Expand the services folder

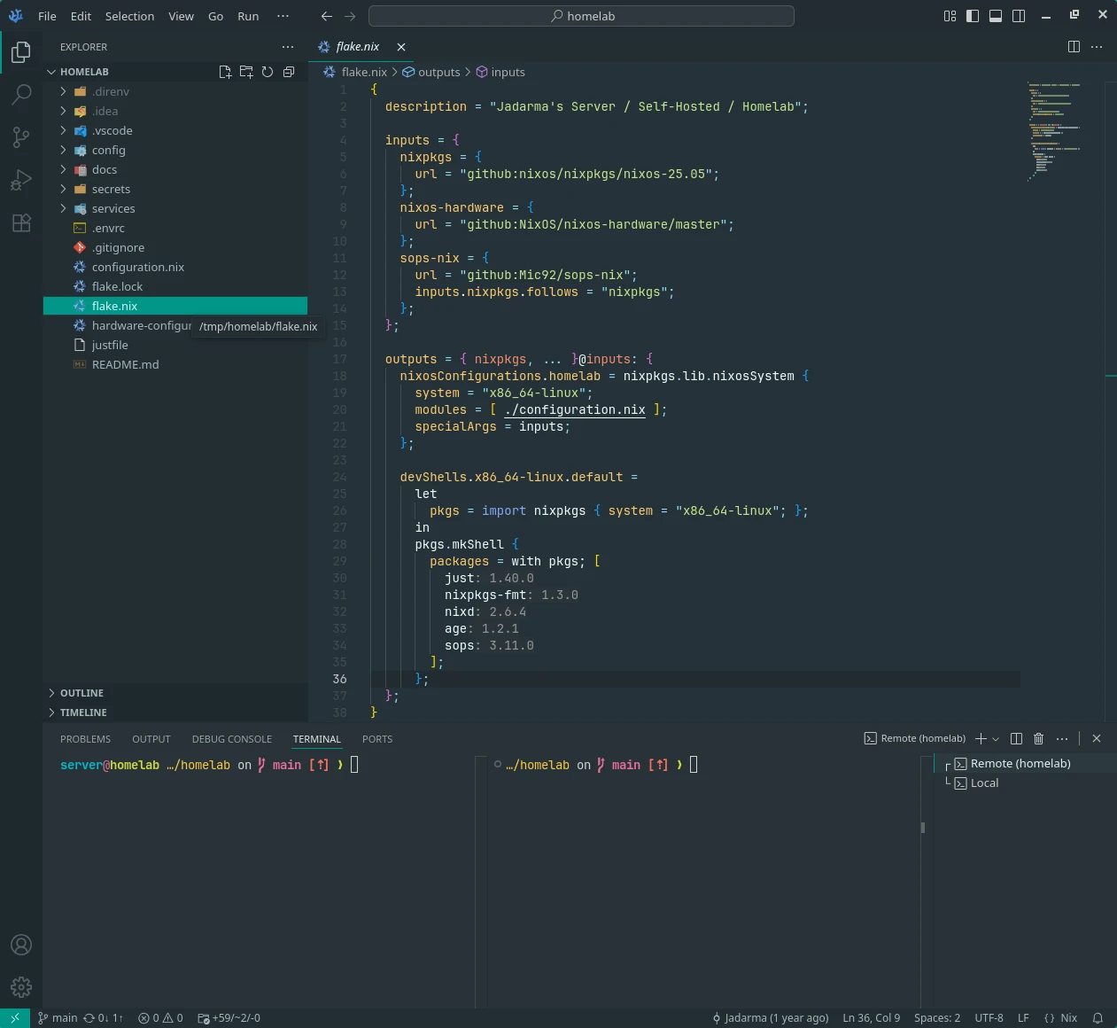click(x=113, y=209)
